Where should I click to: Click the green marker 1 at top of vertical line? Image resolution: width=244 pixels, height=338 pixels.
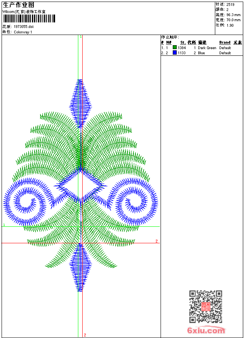pyautogui.click(x=81, y=37)
